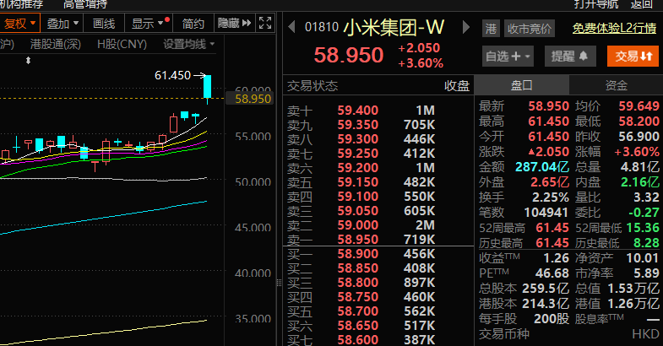Open 设置均线 moving average dropdown

(188, 44)
